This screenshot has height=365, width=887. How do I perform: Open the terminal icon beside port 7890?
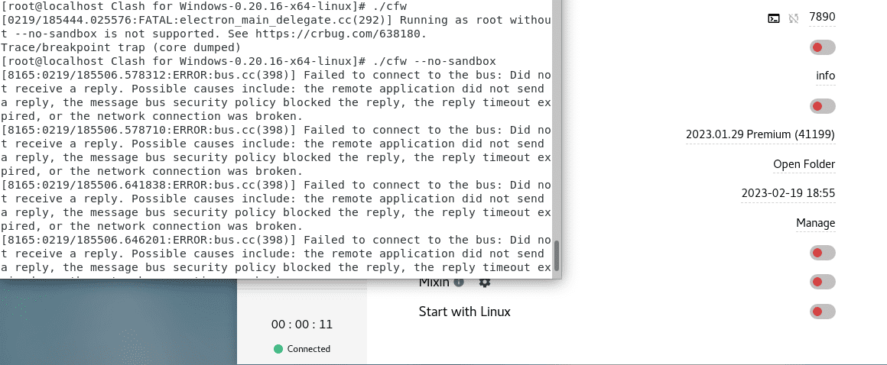tap(774, 18)
